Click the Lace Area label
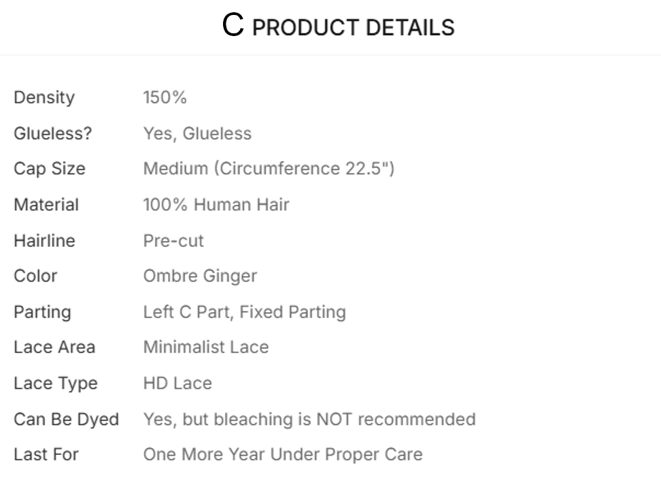 54,347
